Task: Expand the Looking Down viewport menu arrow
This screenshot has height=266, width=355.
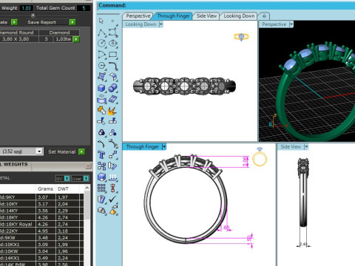Action: point(161,24)
